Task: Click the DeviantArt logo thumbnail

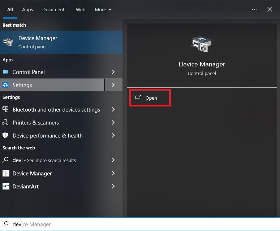Action: [6, 186]
